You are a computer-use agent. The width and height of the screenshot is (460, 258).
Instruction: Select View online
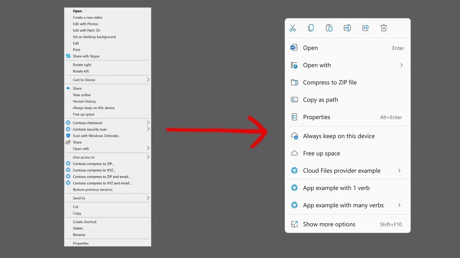[82, 95]
